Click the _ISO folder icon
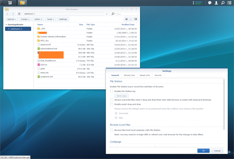 (x=39, y=28)
